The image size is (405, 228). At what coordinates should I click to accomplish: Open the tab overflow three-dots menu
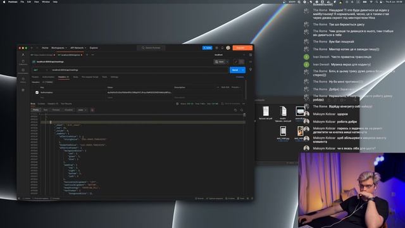92,55
